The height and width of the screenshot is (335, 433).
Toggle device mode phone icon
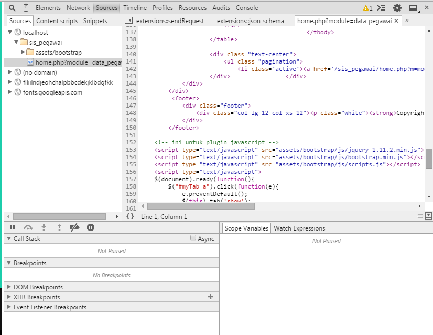[x=26, y=8]
